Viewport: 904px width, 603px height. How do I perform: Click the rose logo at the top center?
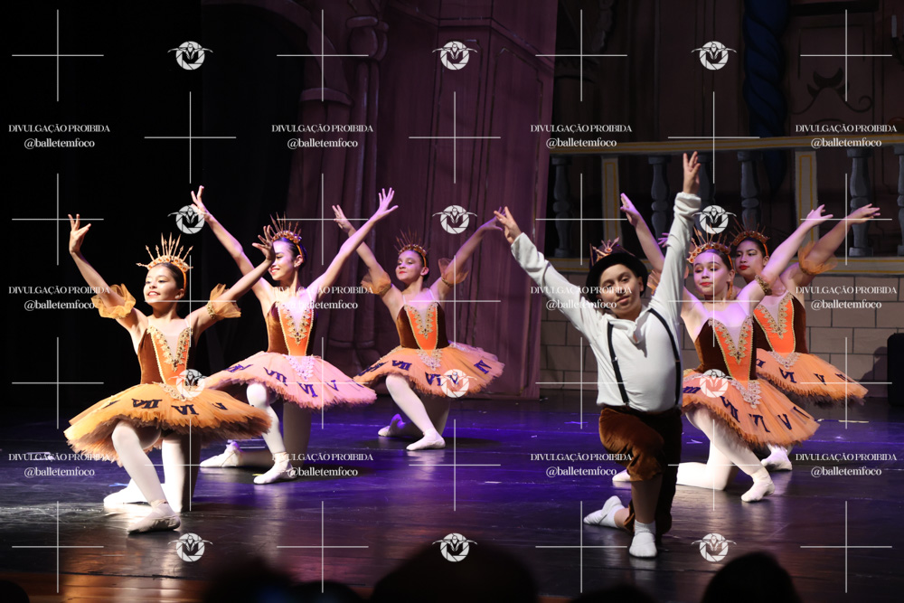[455, 55]
